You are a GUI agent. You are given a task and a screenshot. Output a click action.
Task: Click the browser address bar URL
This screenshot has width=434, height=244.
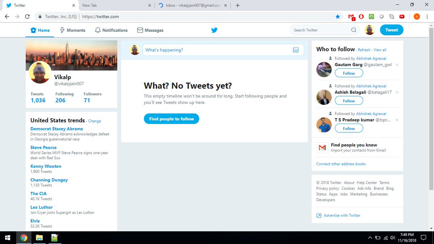(101, 17)
